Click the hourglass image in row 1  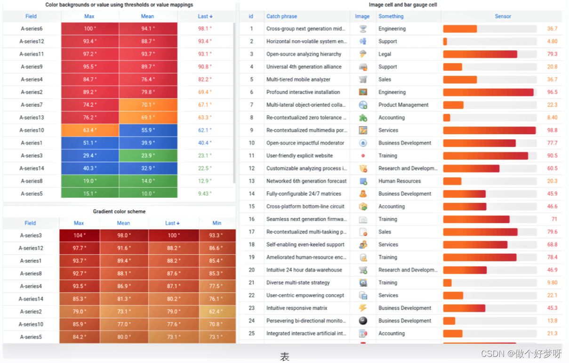pos(363,29)
